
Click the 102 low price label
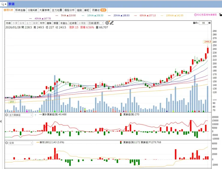click(x=12, y=102)
